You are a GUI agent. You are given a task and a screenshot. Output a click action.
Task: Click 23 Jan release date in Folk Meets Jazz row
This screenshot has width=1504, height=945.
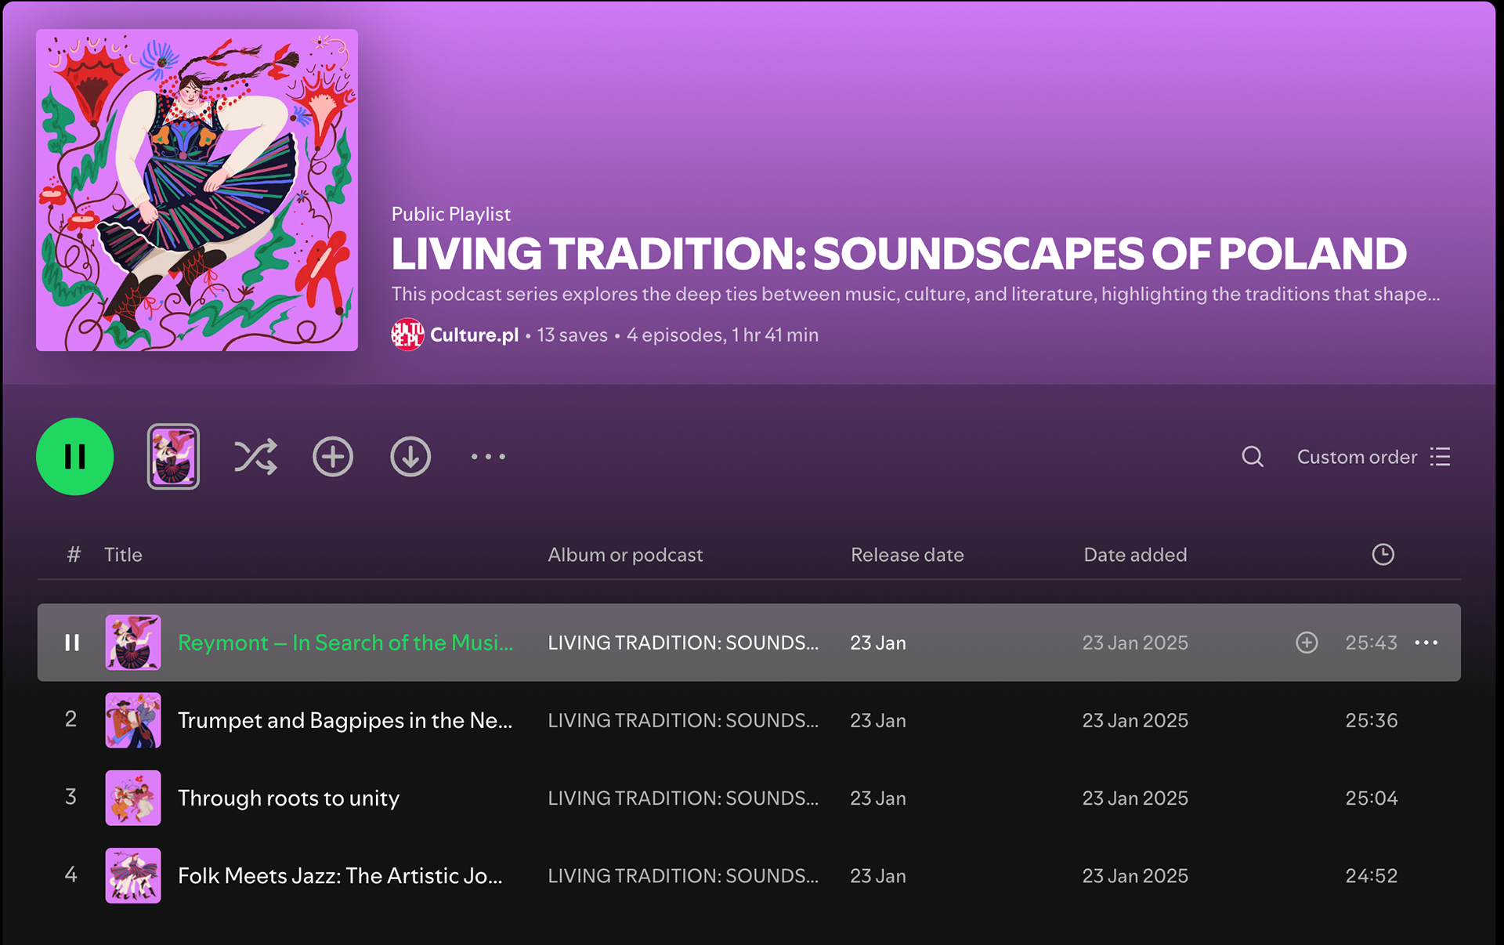878,875
